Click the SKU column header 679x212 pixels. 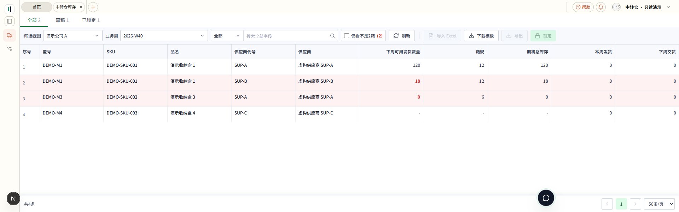pos(135,52)
